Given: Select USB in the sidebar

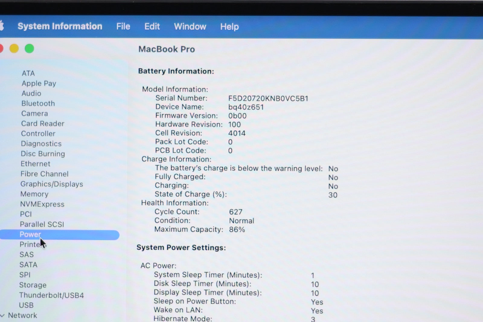Looking at the screenshot, I should pos(26,305).
